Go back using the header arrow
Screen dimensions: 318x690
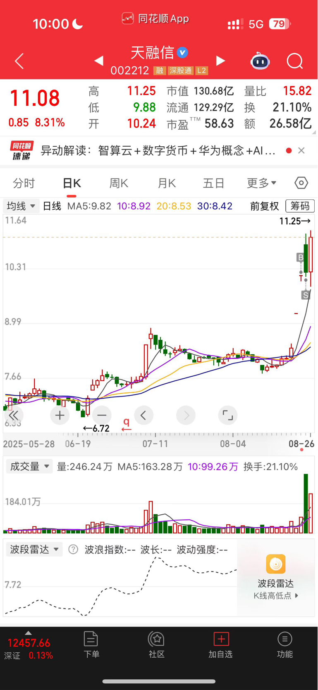[19, 61]
